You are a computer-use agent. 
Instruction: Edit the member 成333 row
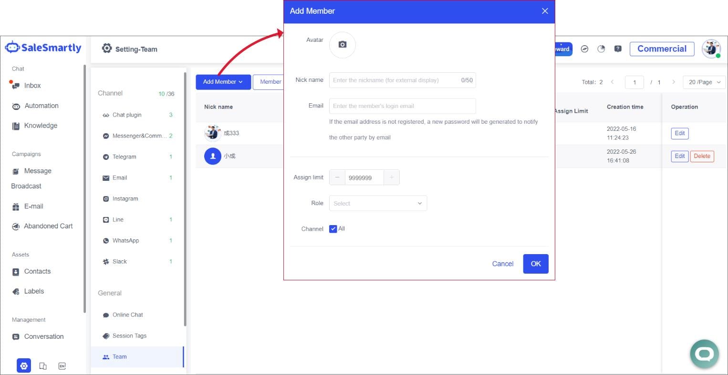[x=680, y=133]
